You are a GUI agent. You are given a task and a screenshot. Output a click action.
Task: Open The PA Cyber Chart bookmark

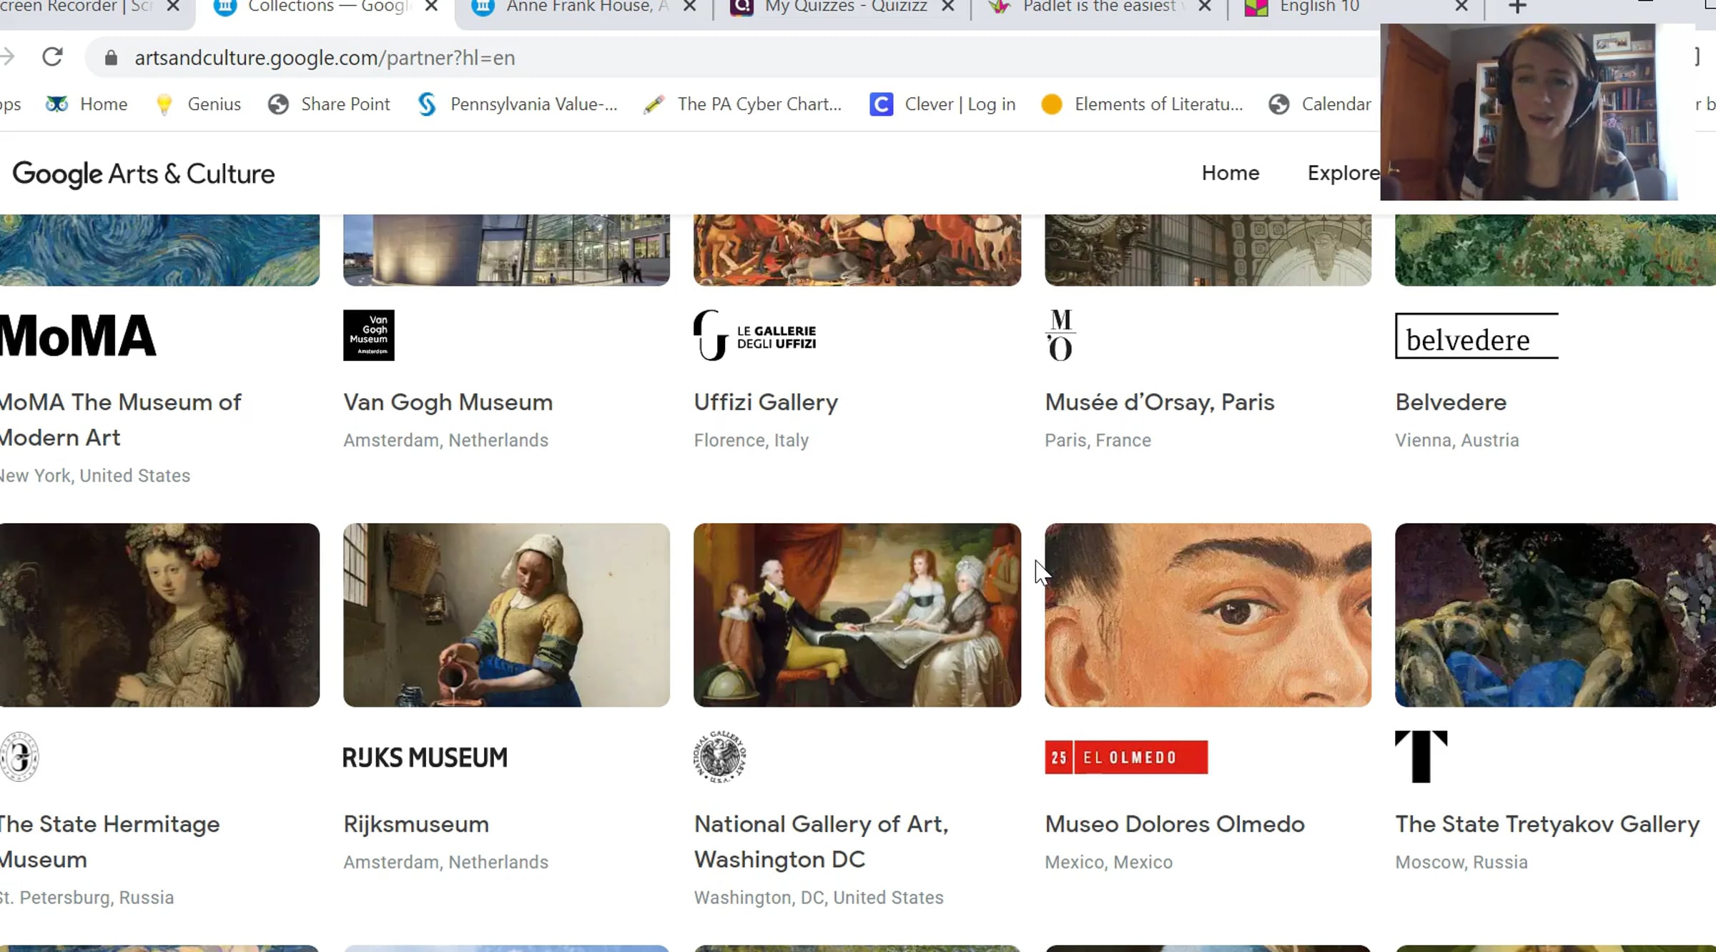pyautogui.click(x=742, y=104)
